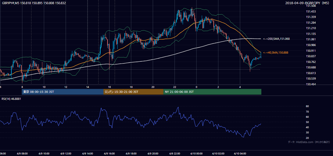
Task: Click the 150.986 price axis label
Action: (311, 45)
